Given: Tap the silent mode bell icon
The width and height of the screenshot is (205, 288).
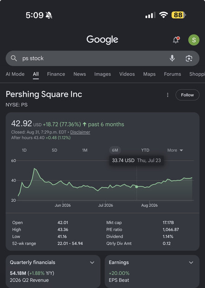Looking at the screenshot, I should pos(49,15).
